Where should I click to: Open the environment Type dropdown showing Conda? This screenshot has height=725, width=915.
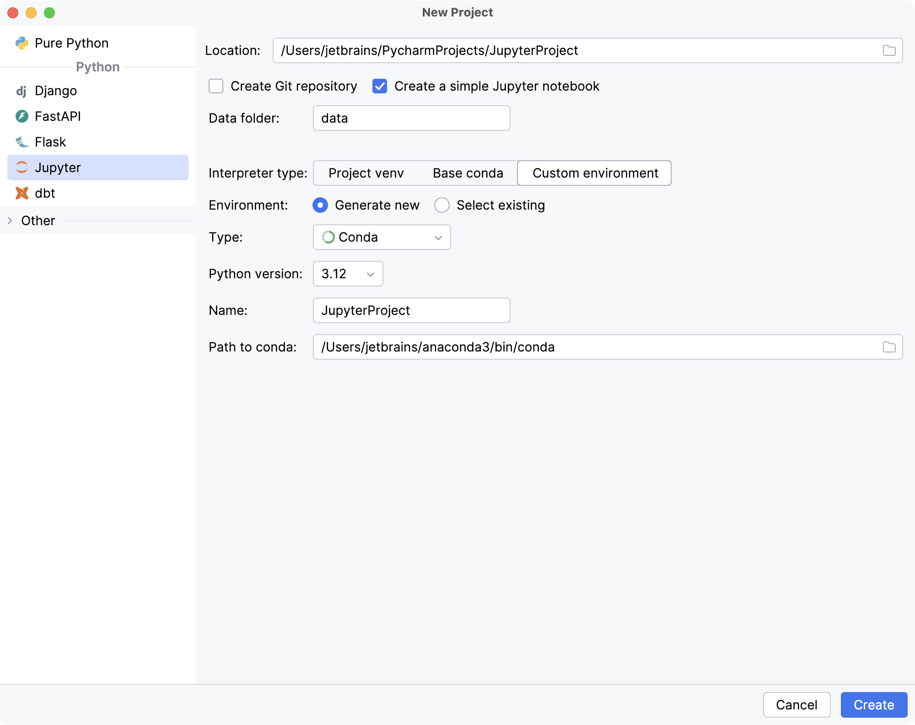tap(382, 237)
